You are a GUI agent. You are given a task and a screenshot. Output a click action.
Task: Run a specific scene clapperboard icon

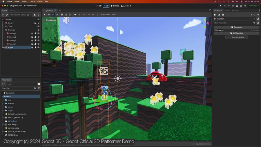click(241, 6)
